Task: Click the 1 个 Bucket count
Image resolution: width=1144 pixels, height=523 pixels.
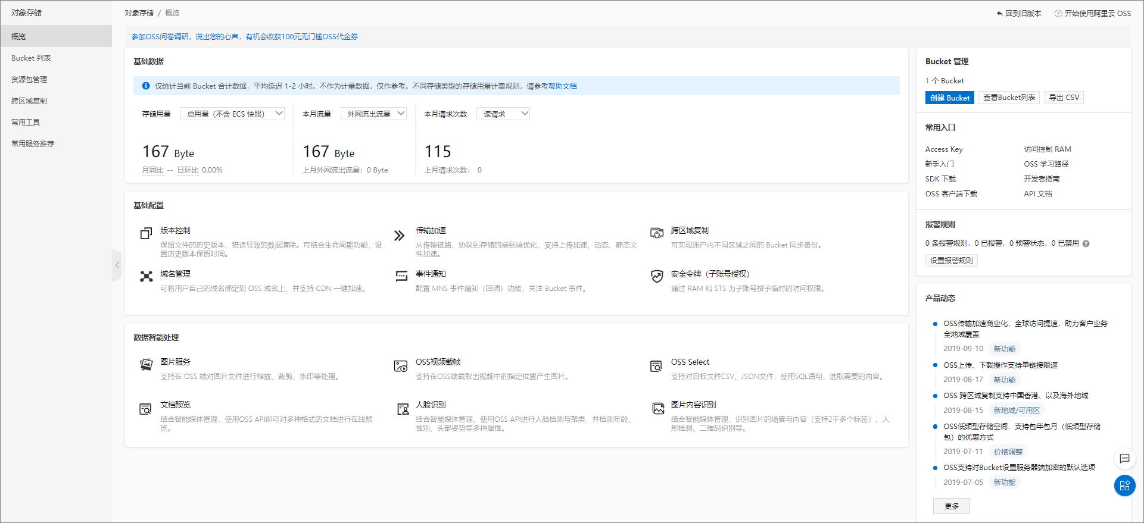Action: (944, 81)
